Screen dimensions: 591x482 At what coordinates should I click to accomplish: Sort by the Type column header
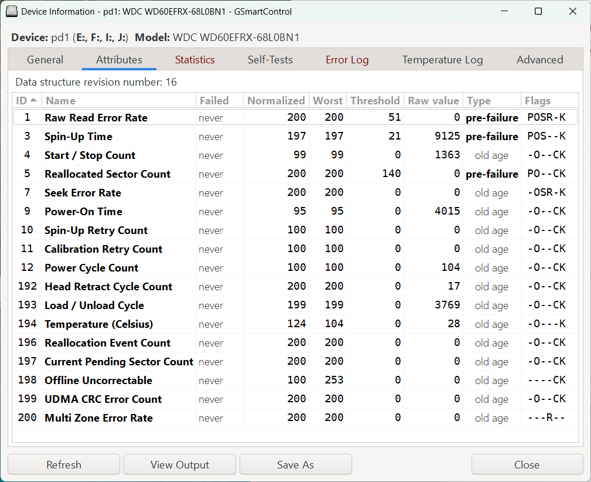pyautogui.click(x=492, y=100)
